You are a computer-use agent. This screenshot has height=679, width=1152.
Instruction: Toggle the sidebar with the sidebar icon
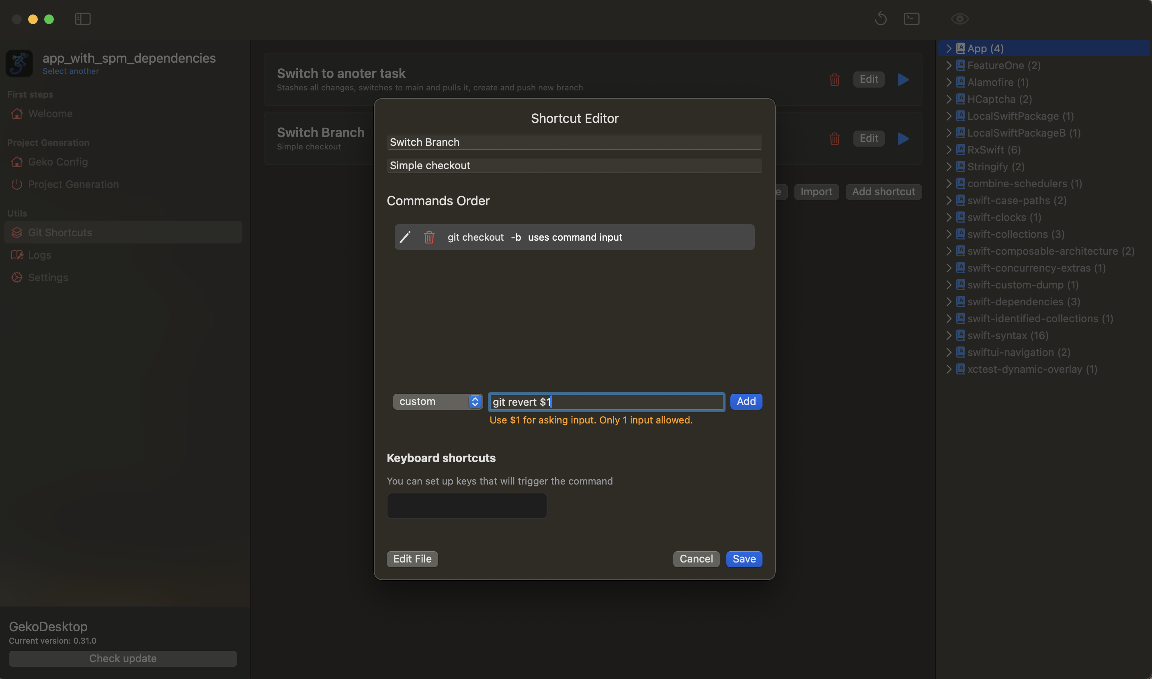[x=83, y=19]
